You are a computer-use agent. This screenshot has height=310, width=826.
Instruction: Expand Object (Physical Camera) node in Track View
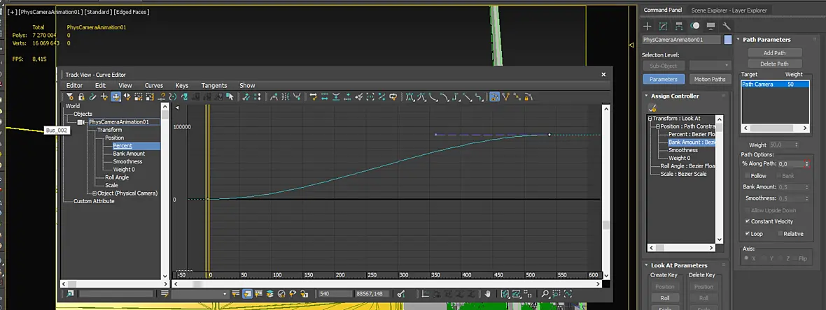click(94, 193)
